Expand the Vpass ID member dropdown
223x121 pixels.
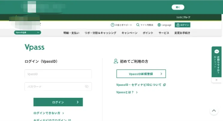click(x=27, y=33)
